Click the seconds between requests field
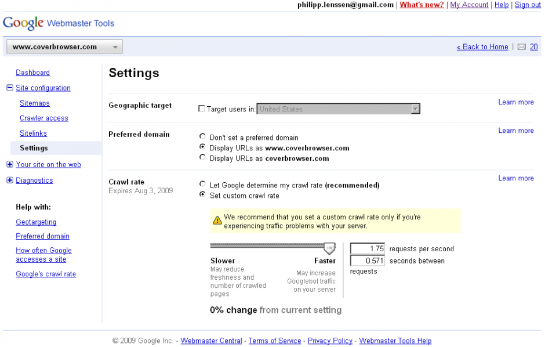Image resolution: width=545 pixels, height=347 pixels. point(368,261)
